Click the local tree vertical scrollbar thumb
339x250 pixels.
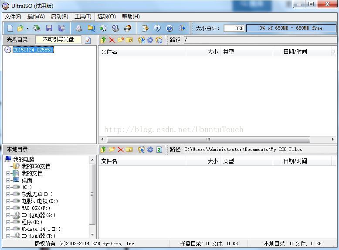(x=92, y=194)
